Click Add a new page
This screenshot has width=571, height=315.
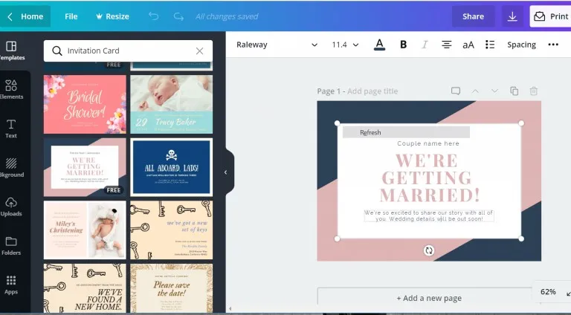[429, 298]
